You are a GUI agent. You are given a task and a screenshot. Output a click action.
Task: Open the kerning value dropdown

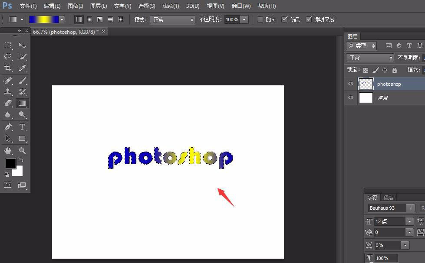[409, 232]
